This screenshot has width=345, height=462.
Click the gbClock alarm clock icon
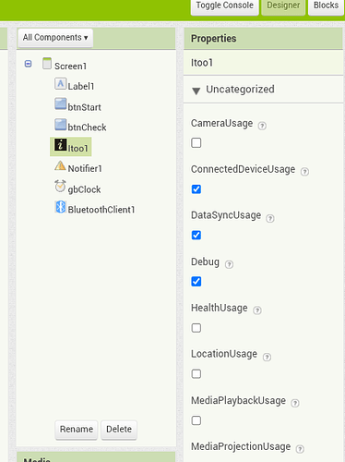click(60, 186)
